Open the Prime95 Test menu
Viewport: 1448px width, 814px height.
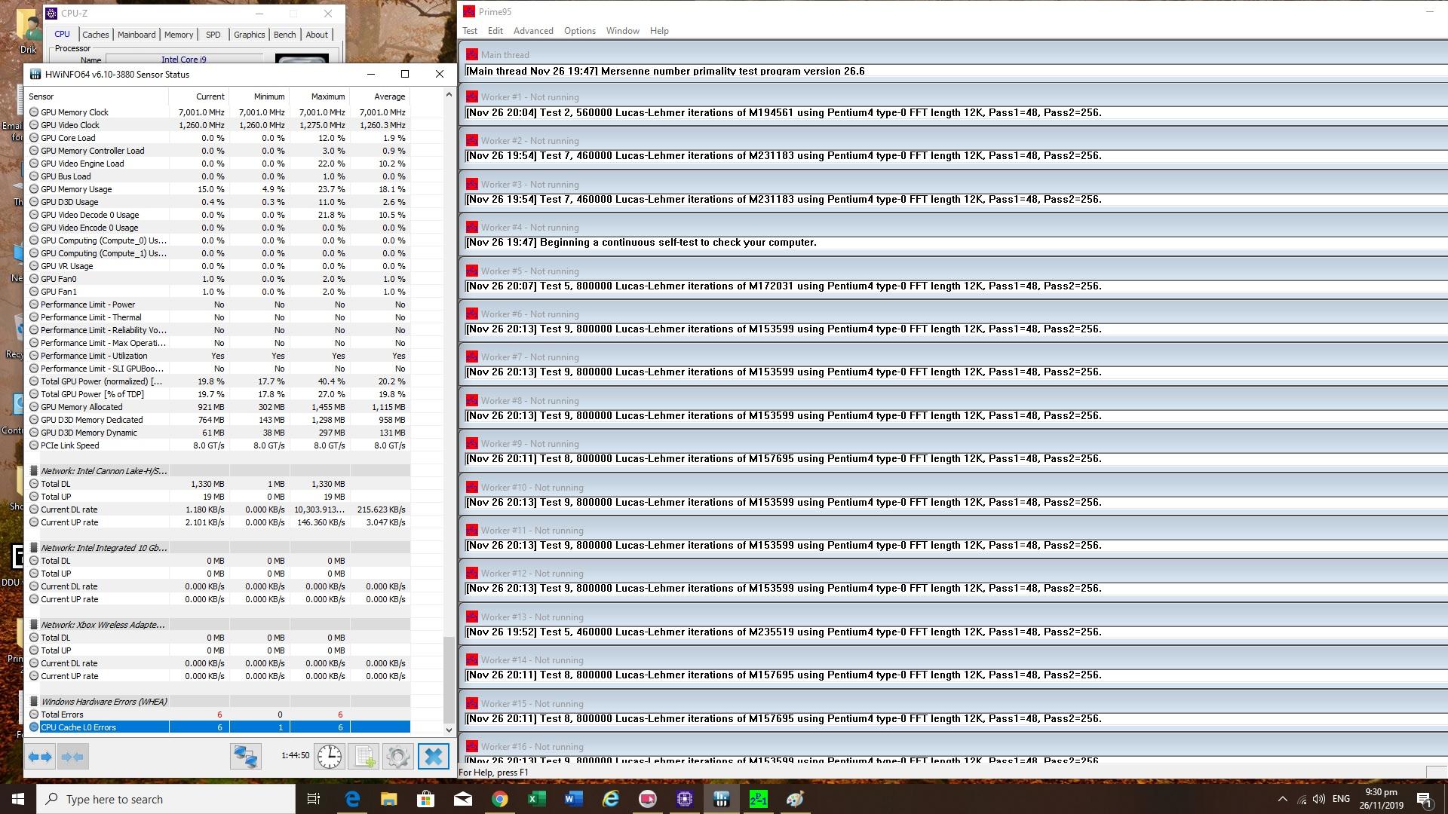tap(470, 31)
